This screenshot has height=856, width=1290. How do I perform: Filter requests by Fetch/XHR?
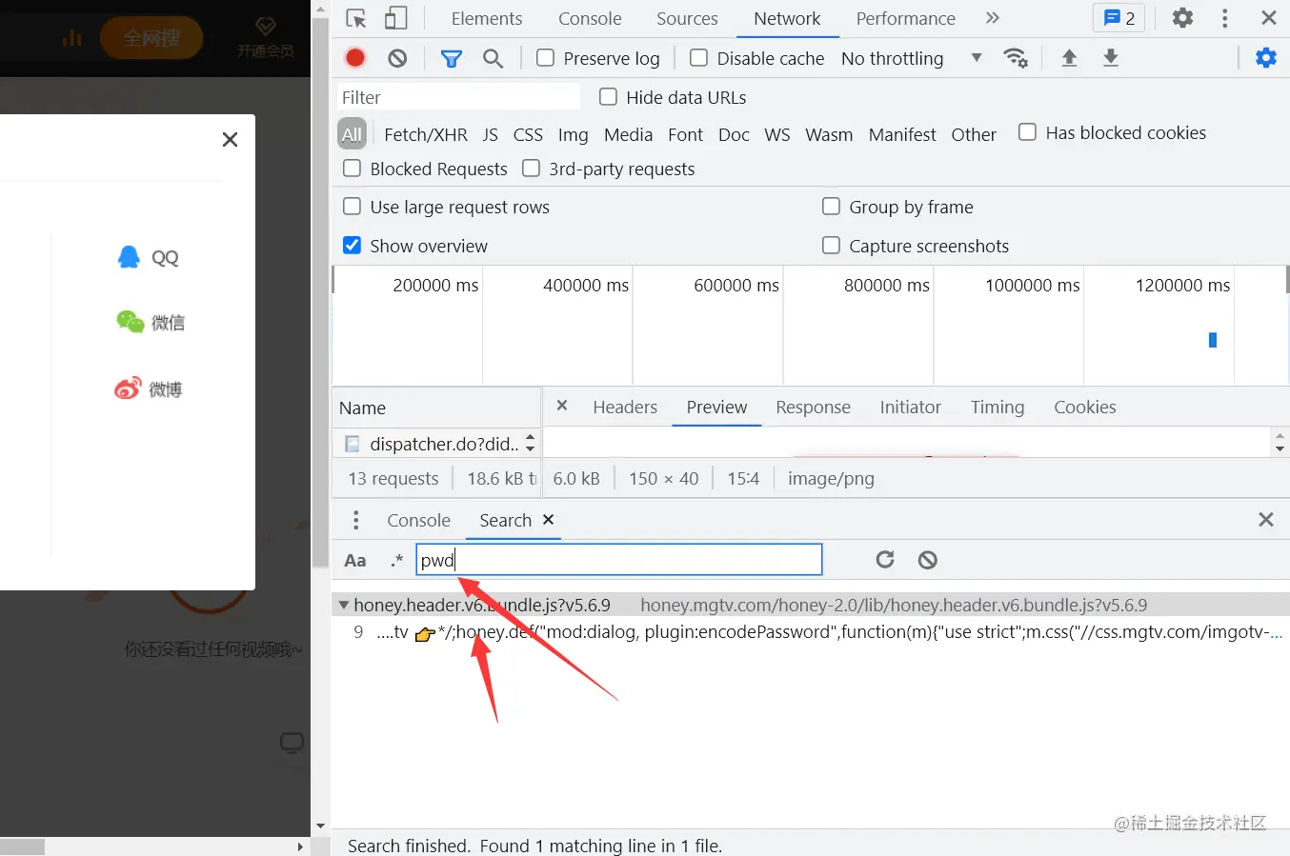425,134
